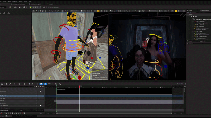211x118 pixels.
Task: Open the Tools menu
Action: 5,2
